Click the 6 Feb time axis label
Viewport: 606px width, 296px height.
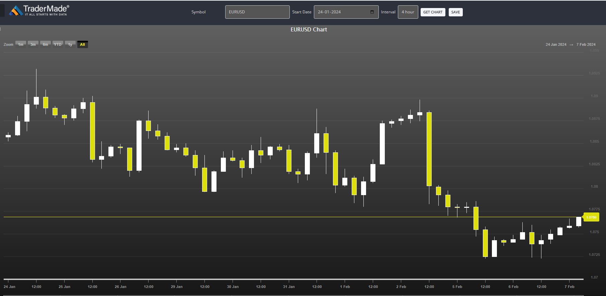click(513, 287)
